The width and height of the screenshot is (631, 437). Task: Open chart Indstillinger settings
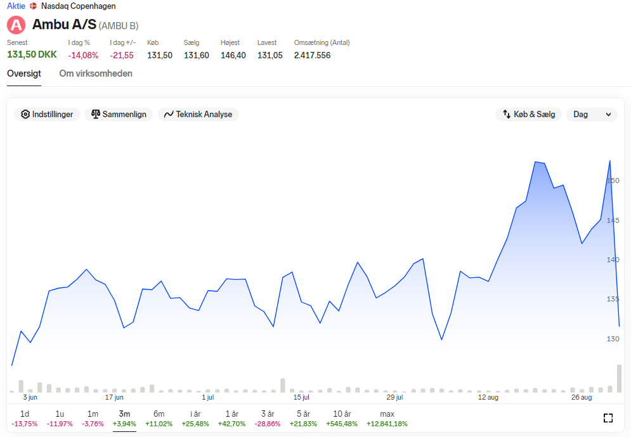pyautogui.click(x=47, y=114)
